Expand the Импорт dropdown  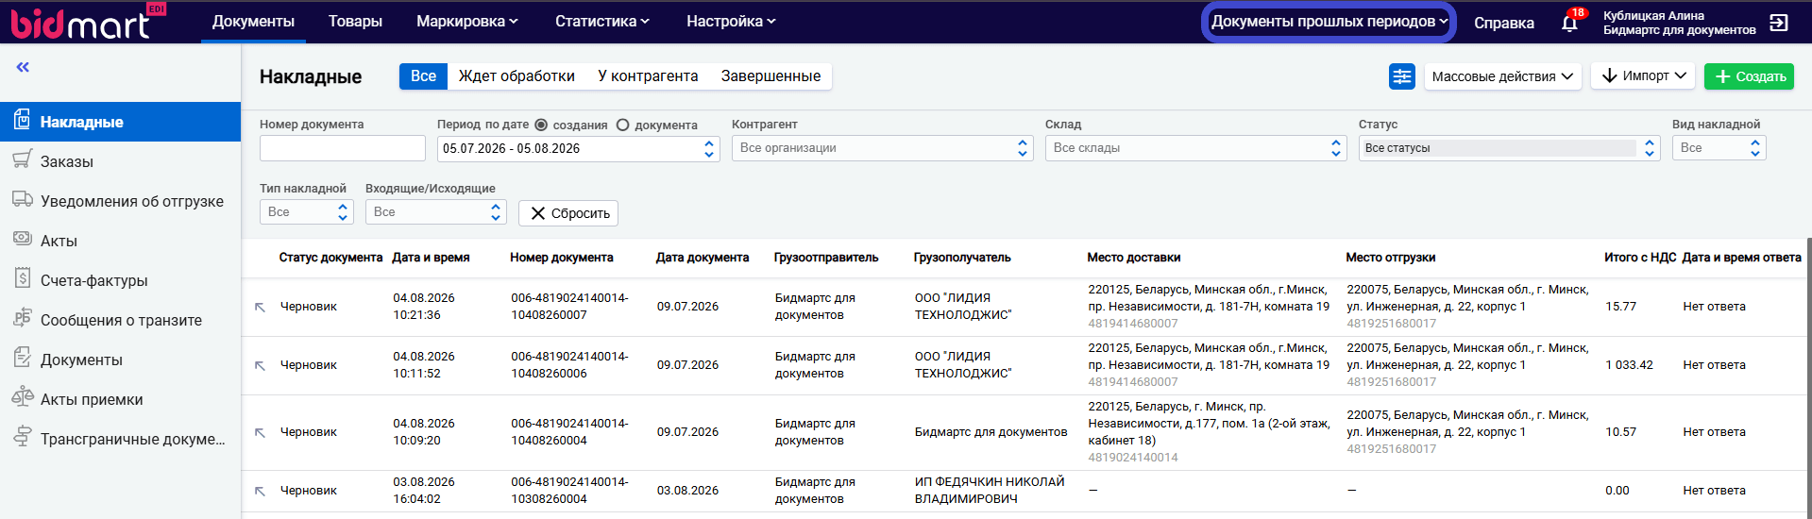1643,75
